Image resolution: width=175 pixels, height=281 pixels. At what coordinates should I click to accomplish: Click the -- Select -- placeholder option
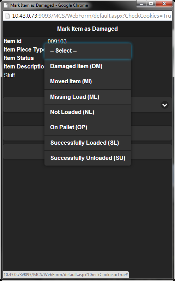point(87,51)
